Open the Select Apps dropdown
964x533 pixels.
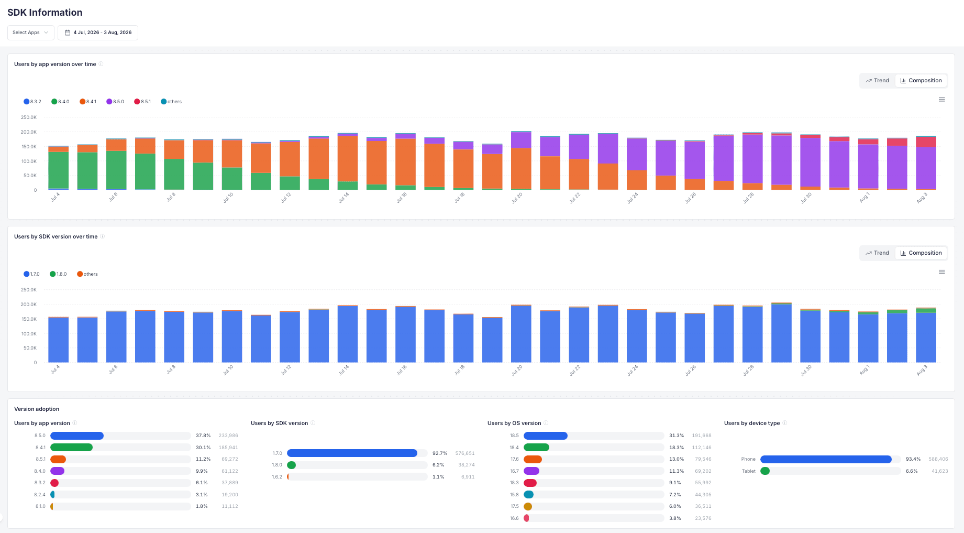pyautogui.click(x=31, y=32)
